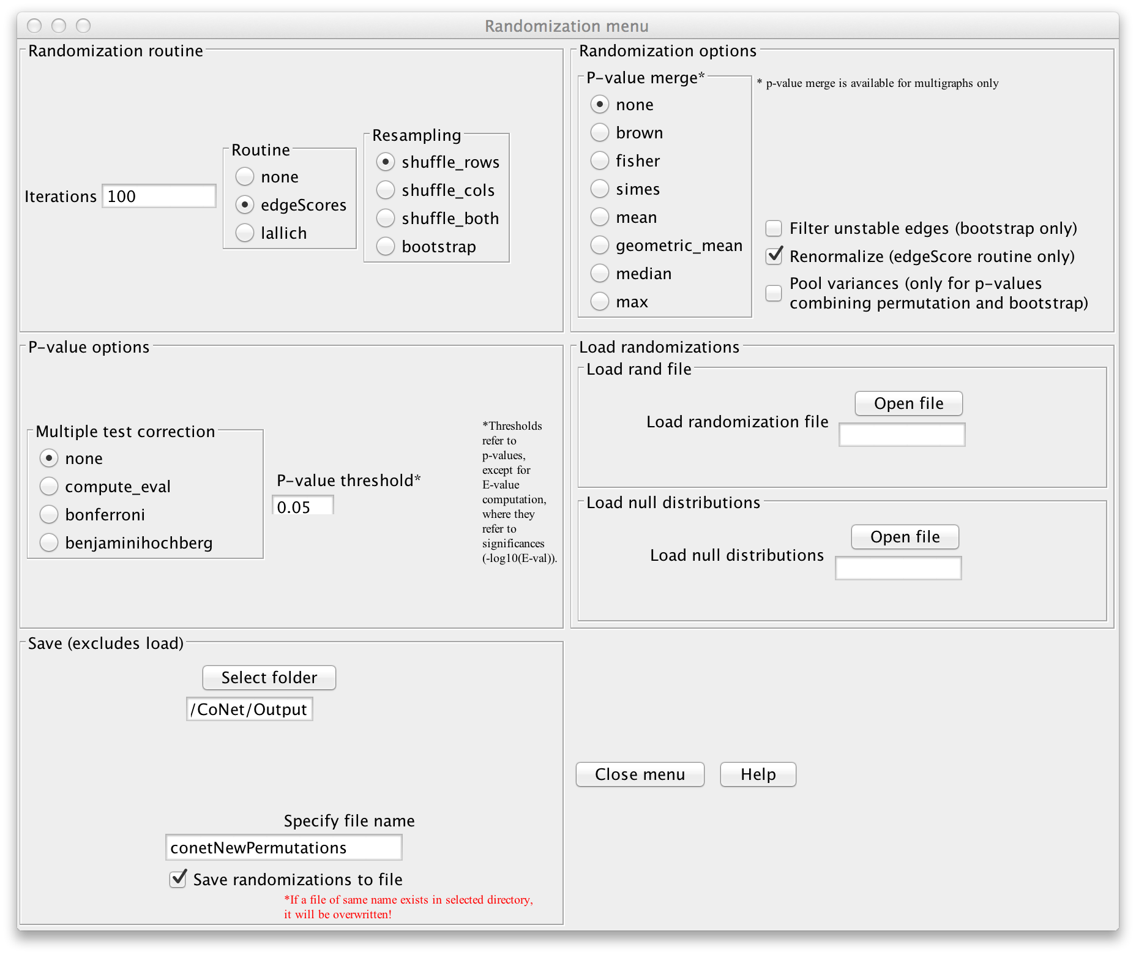The height and width of the screenshot is (955, 1136).
Task: Click the Select folder button
Action: 269,678
